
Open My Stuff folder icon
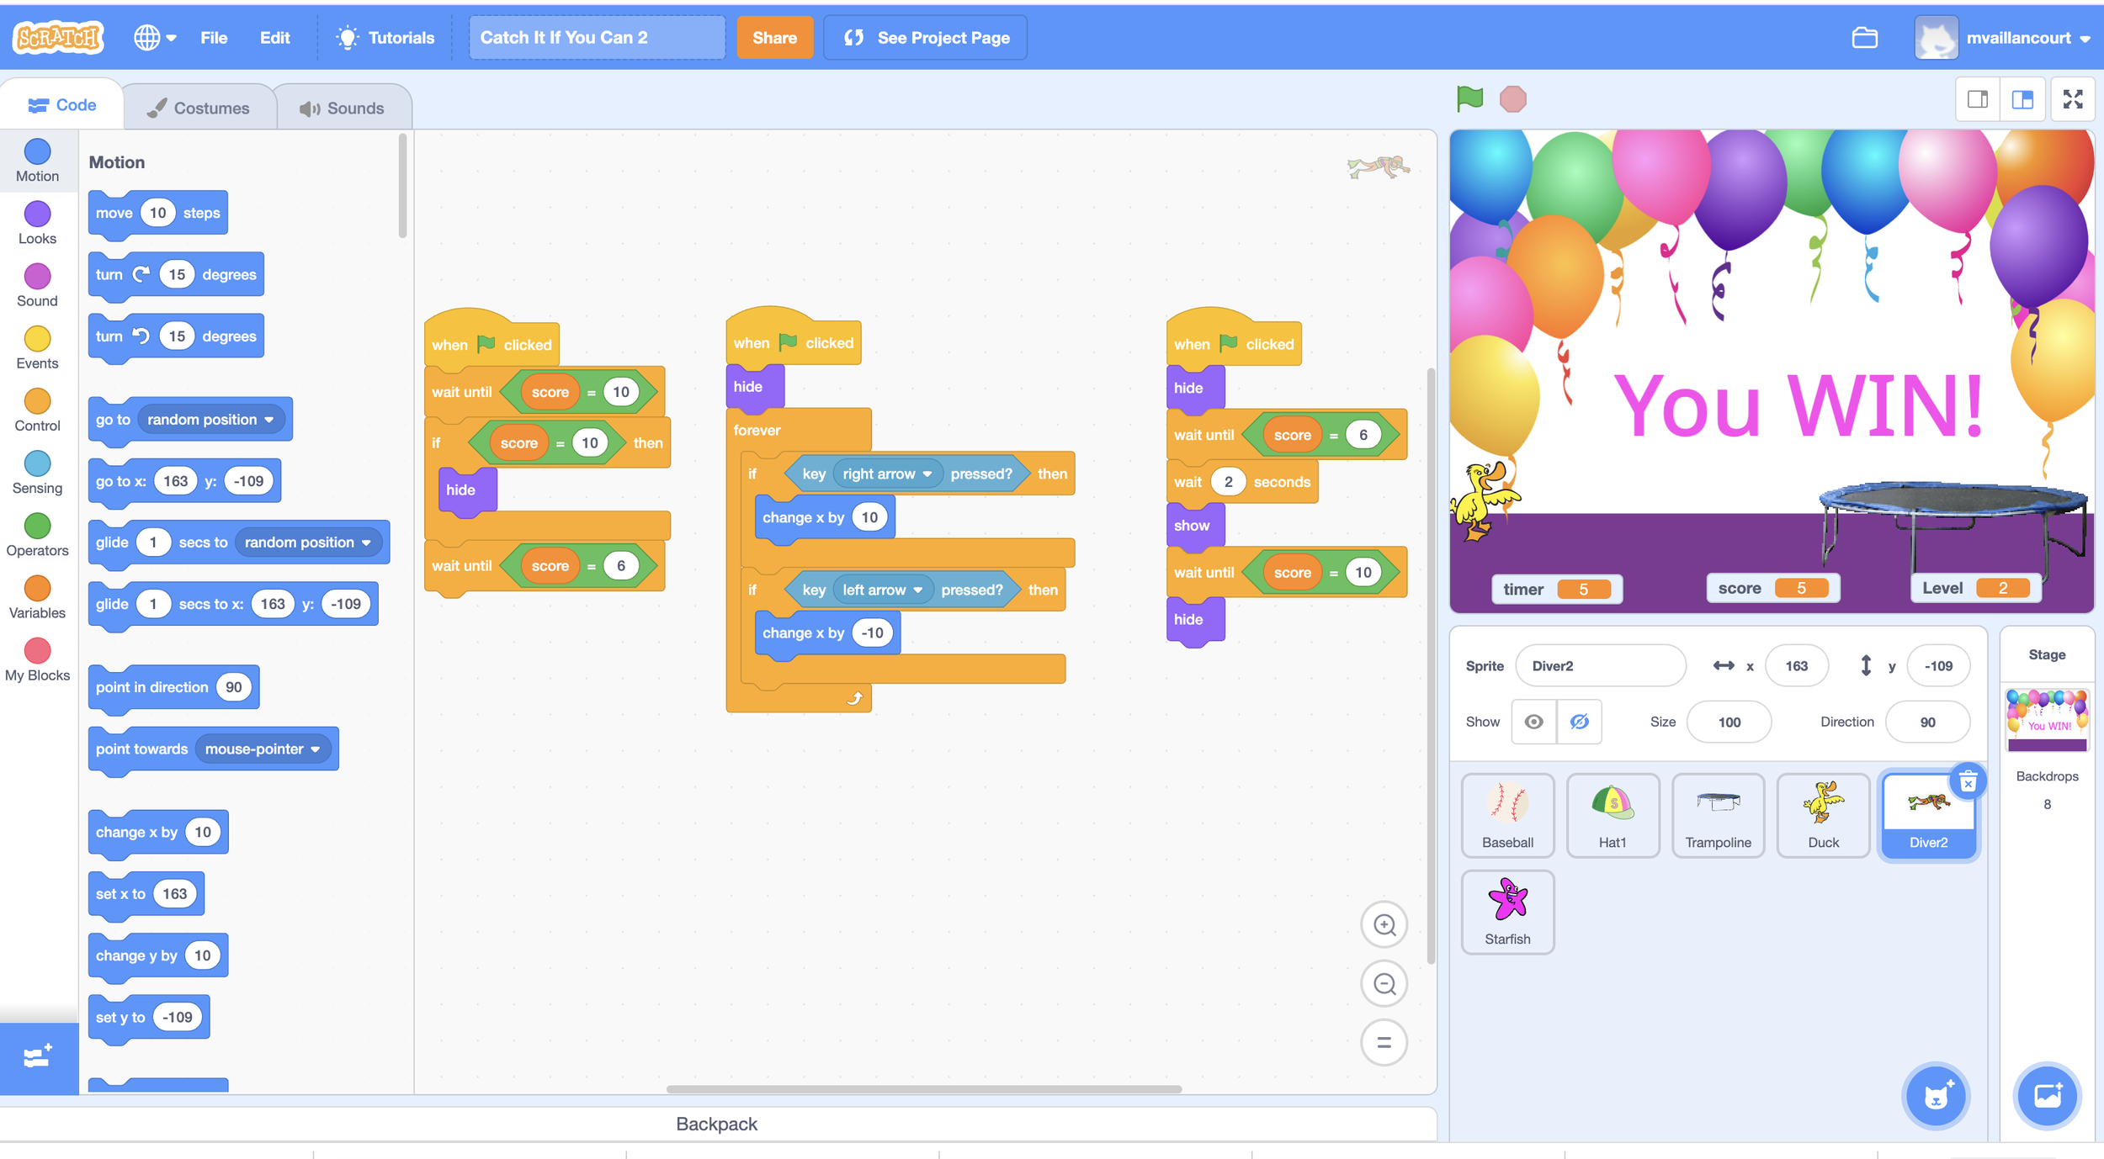point(1864,38)
